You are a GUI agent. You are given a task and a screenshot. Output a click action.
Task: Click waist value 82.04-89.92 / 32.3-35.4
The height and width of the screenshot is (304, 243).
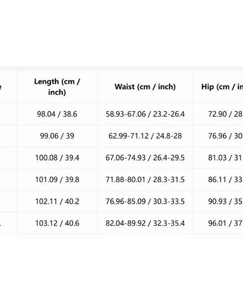(145, 224)
